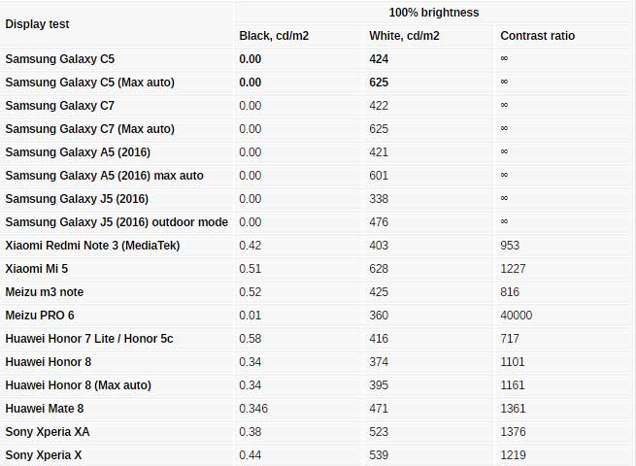Screen dimensions: 636x466
Task: Select the Xiaomi Mi 5 white value 628
Action: [379, 269]
